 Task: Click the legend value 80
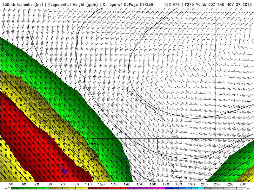point(50,184)
